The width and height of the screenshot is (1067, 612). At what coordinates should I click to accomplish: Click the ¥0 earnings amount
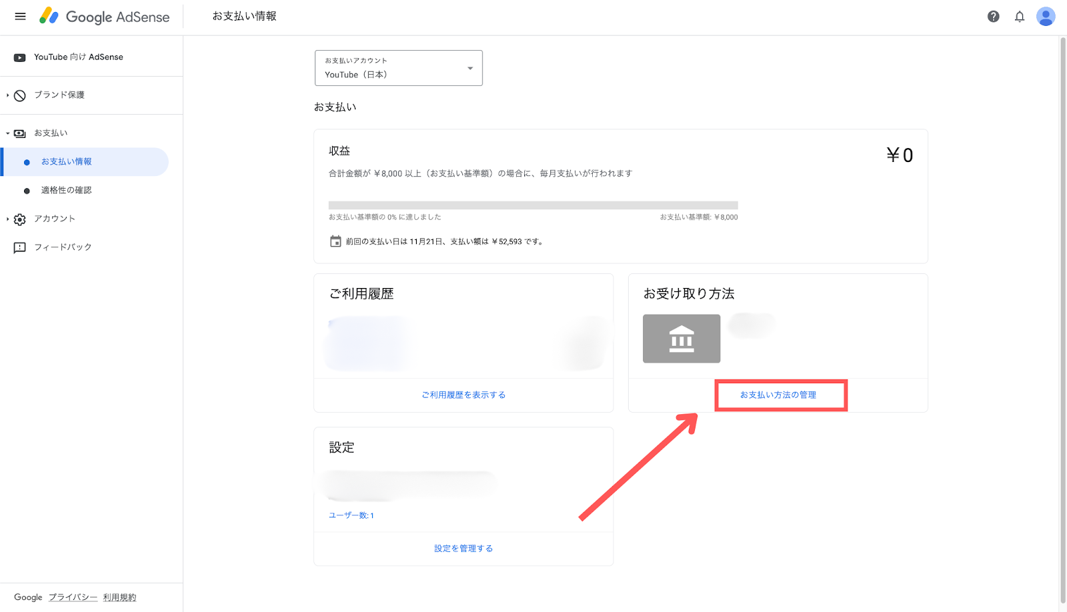[900, 155]
